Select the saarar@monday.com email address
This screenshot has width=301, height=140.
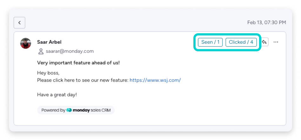coord(70,51)
